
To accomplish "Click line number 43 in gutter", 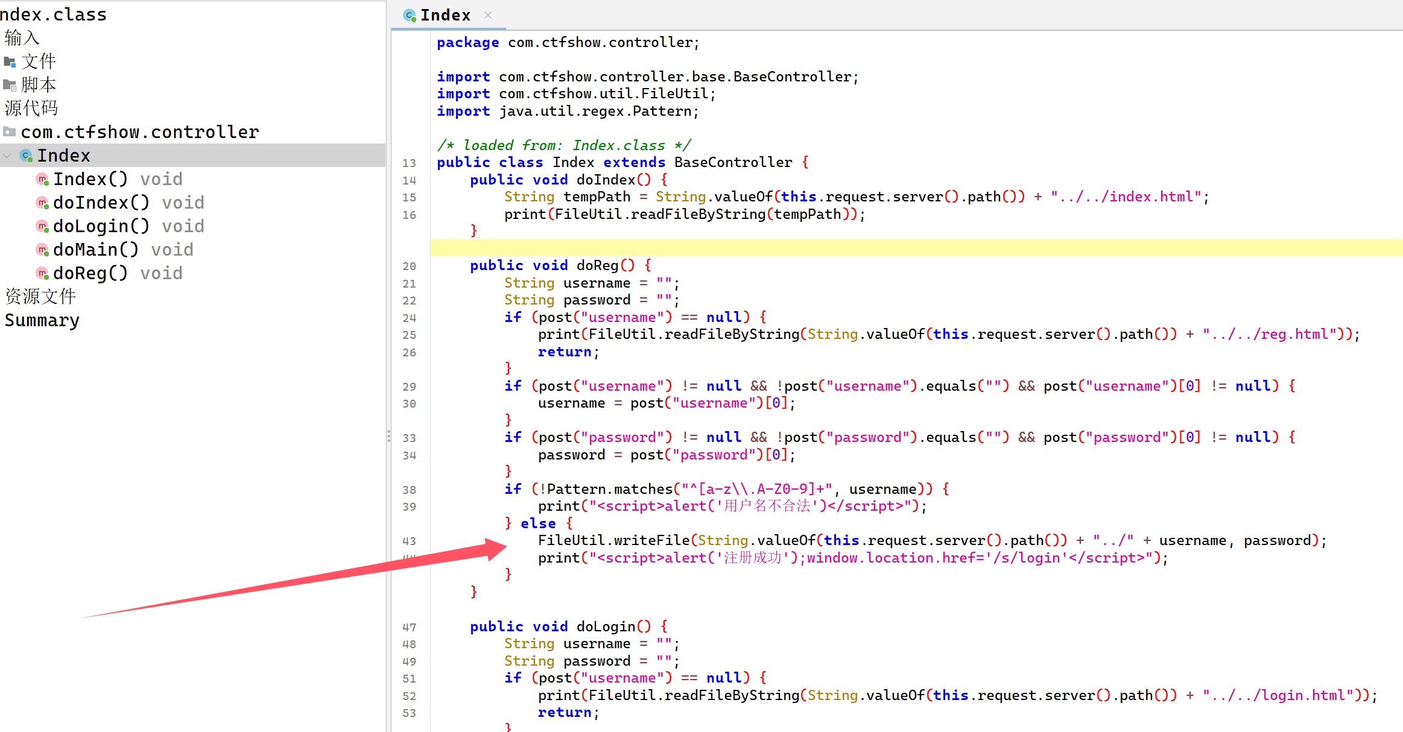I will [409, 541].
